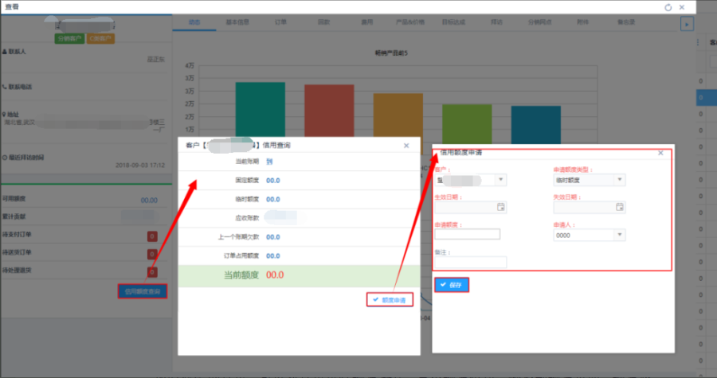The image size is (717, 378).
Task: Click the 待支付订单 red count badge
Action: (x=151, y=236)
